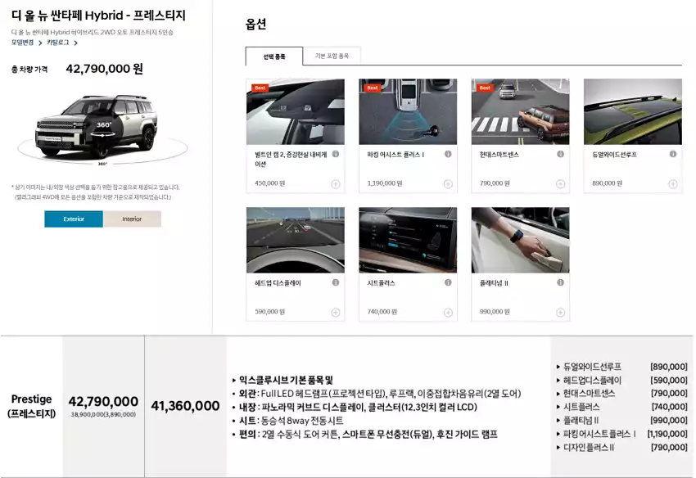Click the Exterior view button

[74, 219]
